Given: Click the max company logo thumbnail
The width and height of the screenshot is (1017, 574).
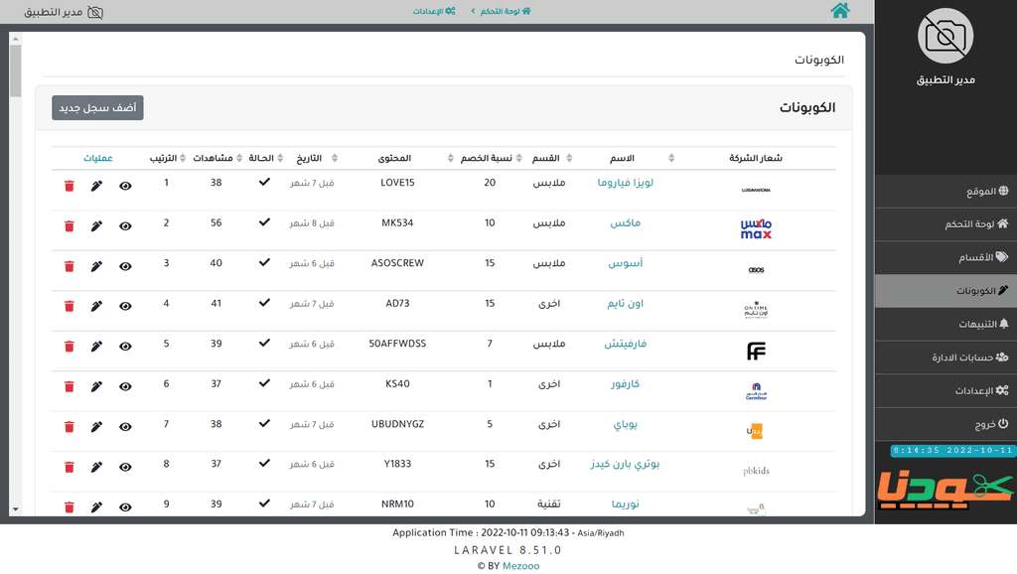Looking at the screenshot, I should pyautogui.click(x=756, y=229).
